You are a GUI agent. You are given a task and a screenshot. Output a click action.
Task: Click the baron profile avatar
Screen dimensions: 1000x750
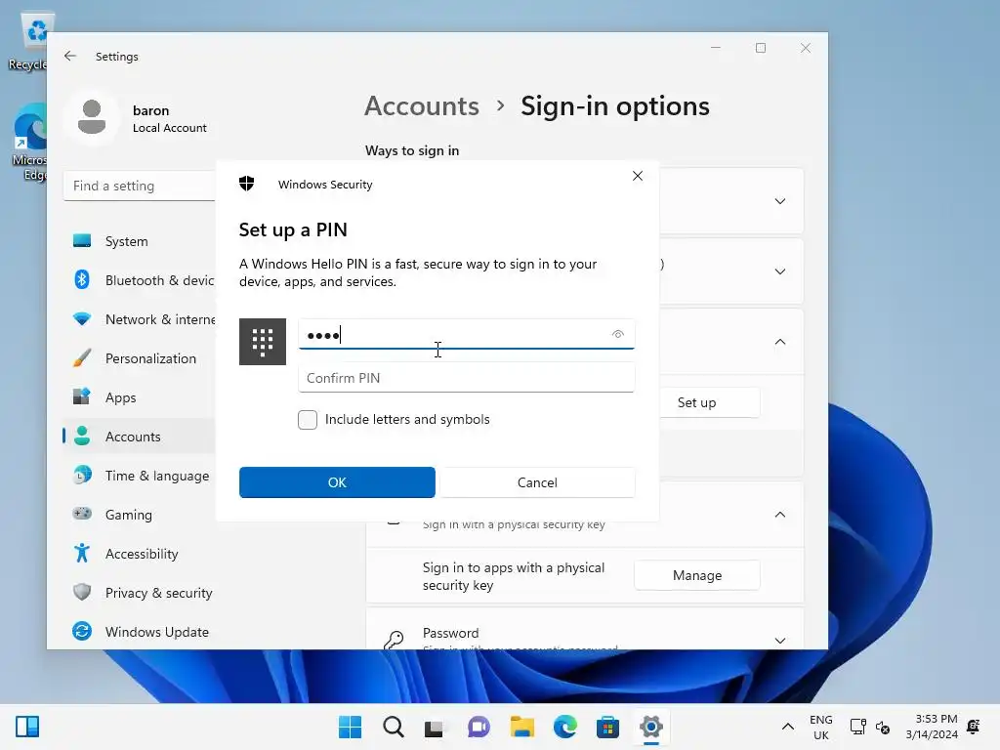click(92, 118)
